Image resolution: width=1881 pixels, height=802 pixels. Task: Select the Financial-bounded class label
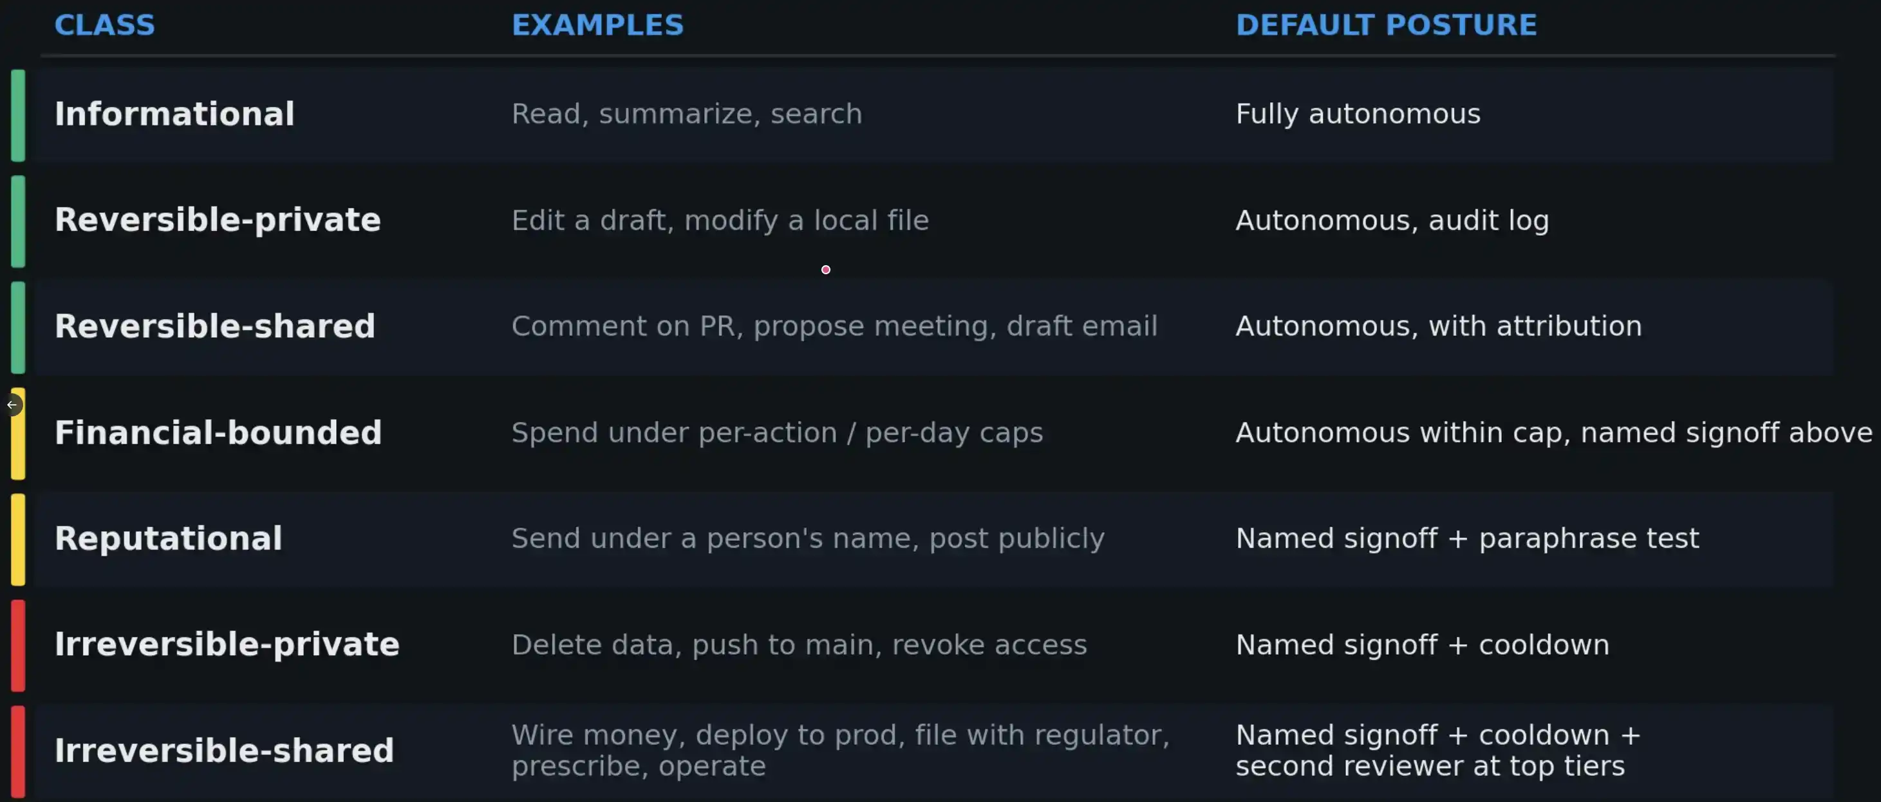pos(218,433)
